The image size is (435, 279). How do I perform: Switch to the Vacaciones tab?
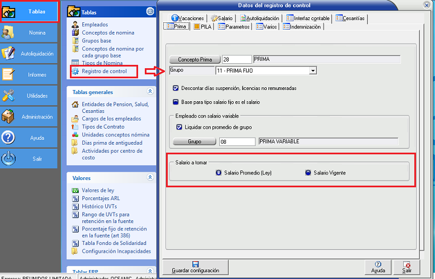click(x=187, y=18)
